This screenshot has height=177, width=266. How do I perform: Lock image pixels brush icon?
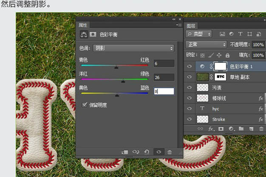tap(211, 55)
